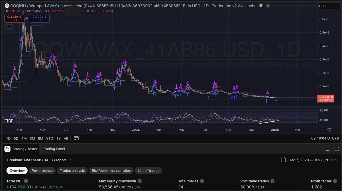Show info for Total trades

tap(202, 181)
